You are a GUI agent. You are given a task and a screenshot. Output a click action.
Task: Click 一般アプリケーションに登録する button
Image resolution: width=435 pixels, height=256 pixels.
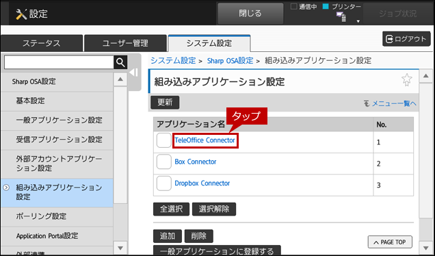click(217, 251)
